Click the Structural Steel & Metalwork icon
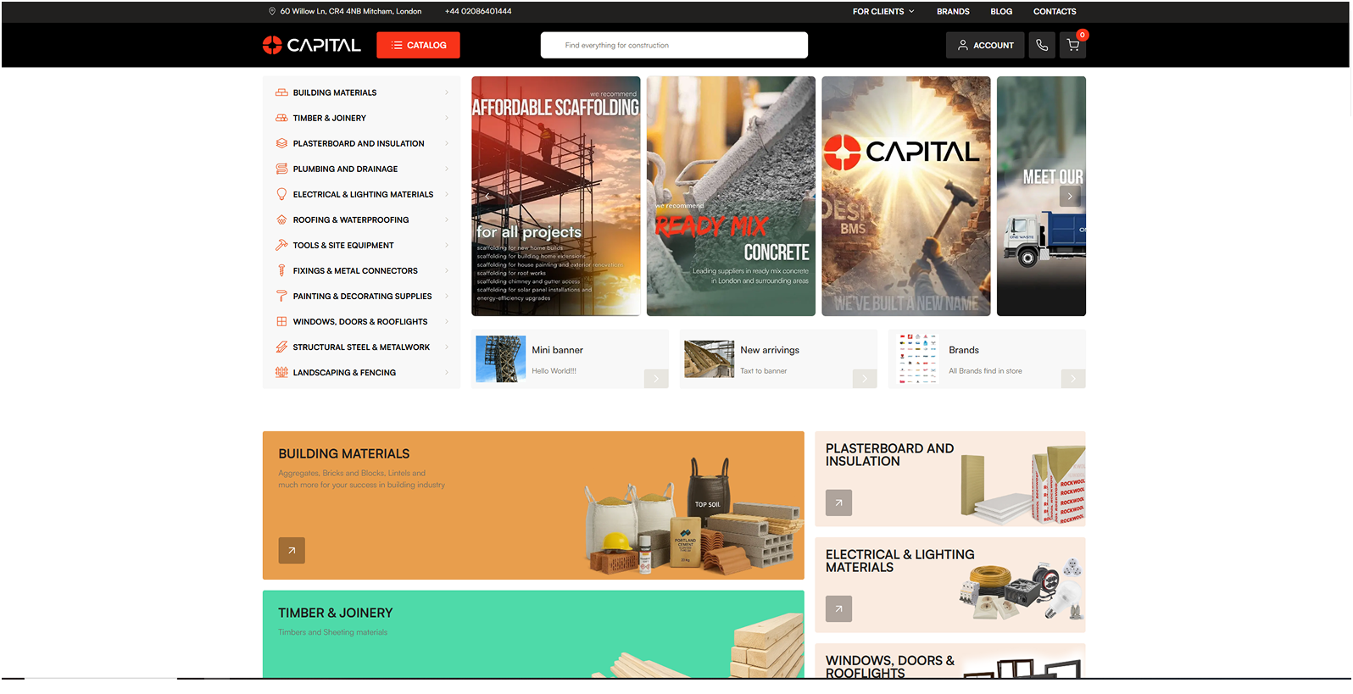Screen dimensions: 1353x694 (281, 347)
